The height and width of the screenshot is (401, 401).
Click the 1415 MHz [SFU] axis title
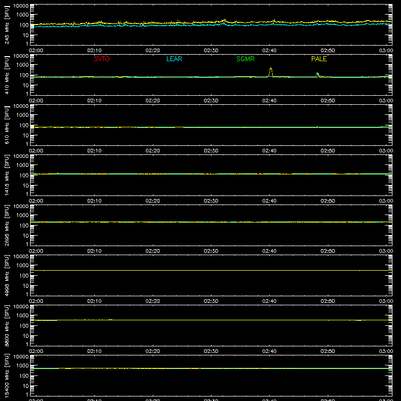7,175
